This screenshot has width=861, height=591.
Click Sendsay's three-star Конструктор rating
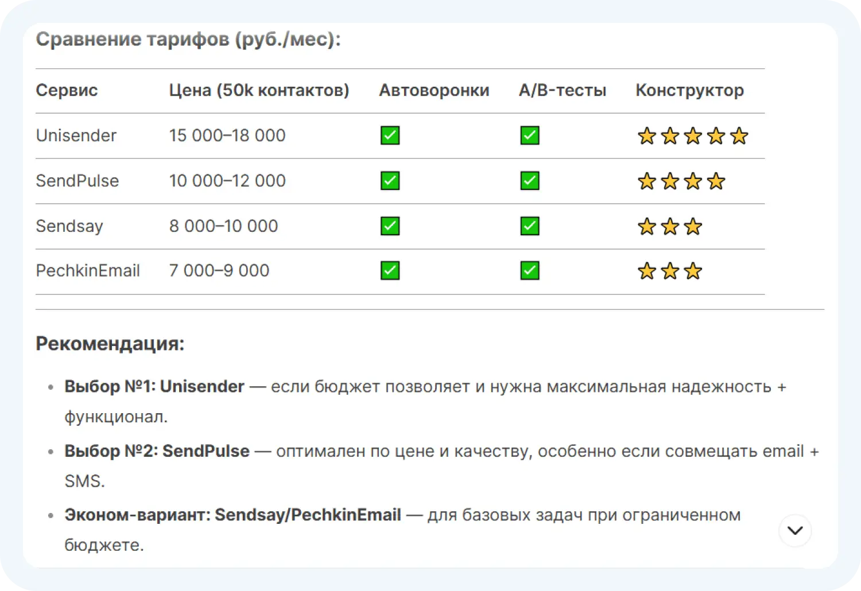click(670, 227)
